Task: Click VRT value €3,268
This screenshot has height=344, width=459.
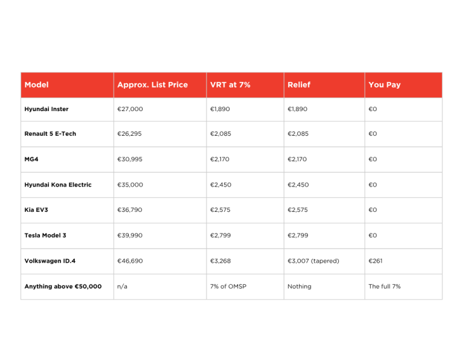Action: [x=220, y=261]
